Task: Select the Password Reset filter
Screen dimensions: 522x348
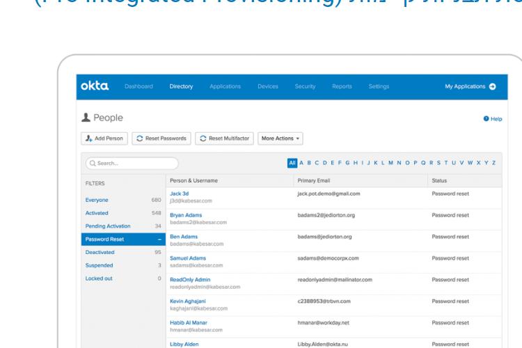Action: pyautogui.click(x=123, y=239)
